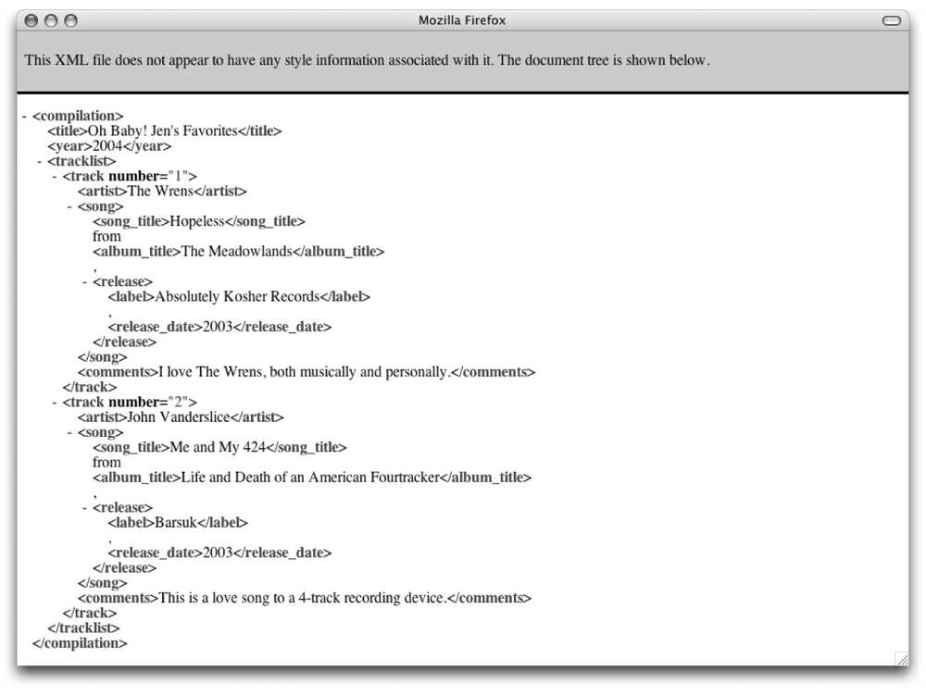Select the year element showing 2004
The height and width of the screenshot is (696, 926).
click(x=110, y=145)
